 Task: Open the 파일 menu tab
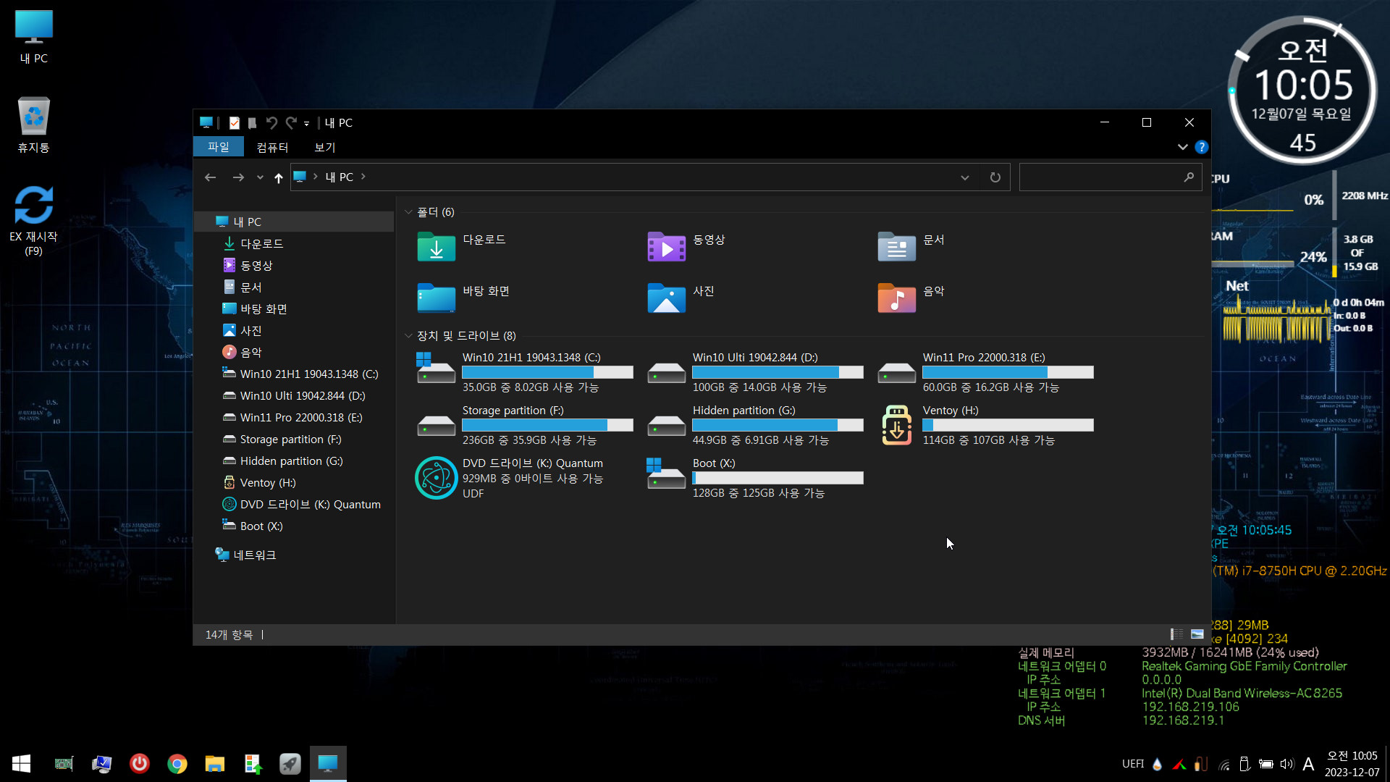(219, 147)
